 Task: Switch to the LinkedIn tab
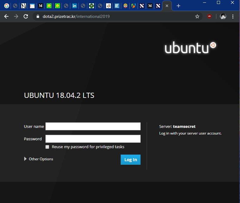(74, 6)
